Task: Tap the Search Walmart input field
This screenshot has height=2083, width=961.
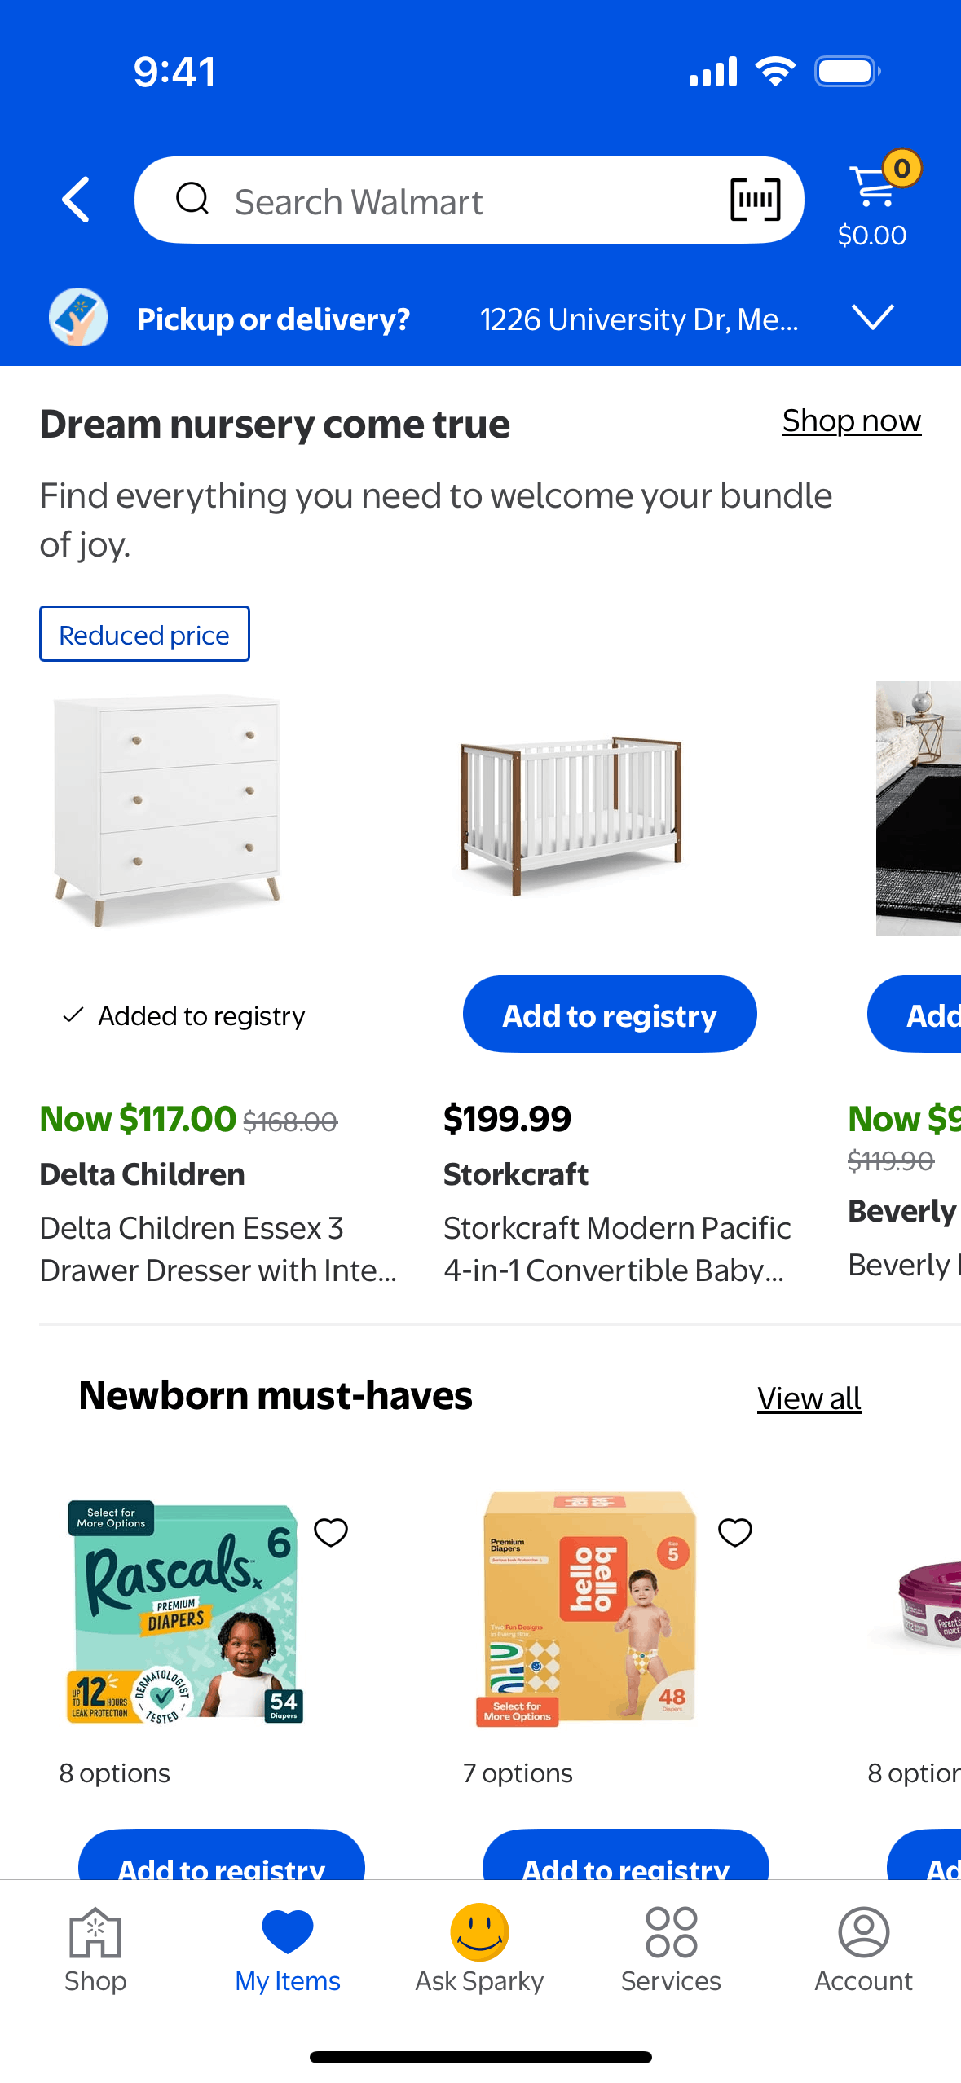Action: pos(456,201)
